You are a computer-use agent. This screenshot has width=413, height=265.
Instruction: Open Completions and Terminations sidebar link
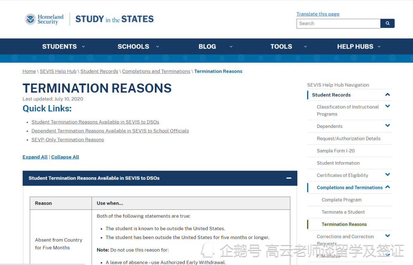pyautogui.click(x=349, y=188)
